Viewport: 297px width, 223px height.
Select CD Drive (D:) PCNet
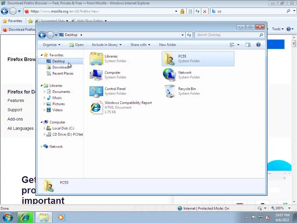pos(67,134)
